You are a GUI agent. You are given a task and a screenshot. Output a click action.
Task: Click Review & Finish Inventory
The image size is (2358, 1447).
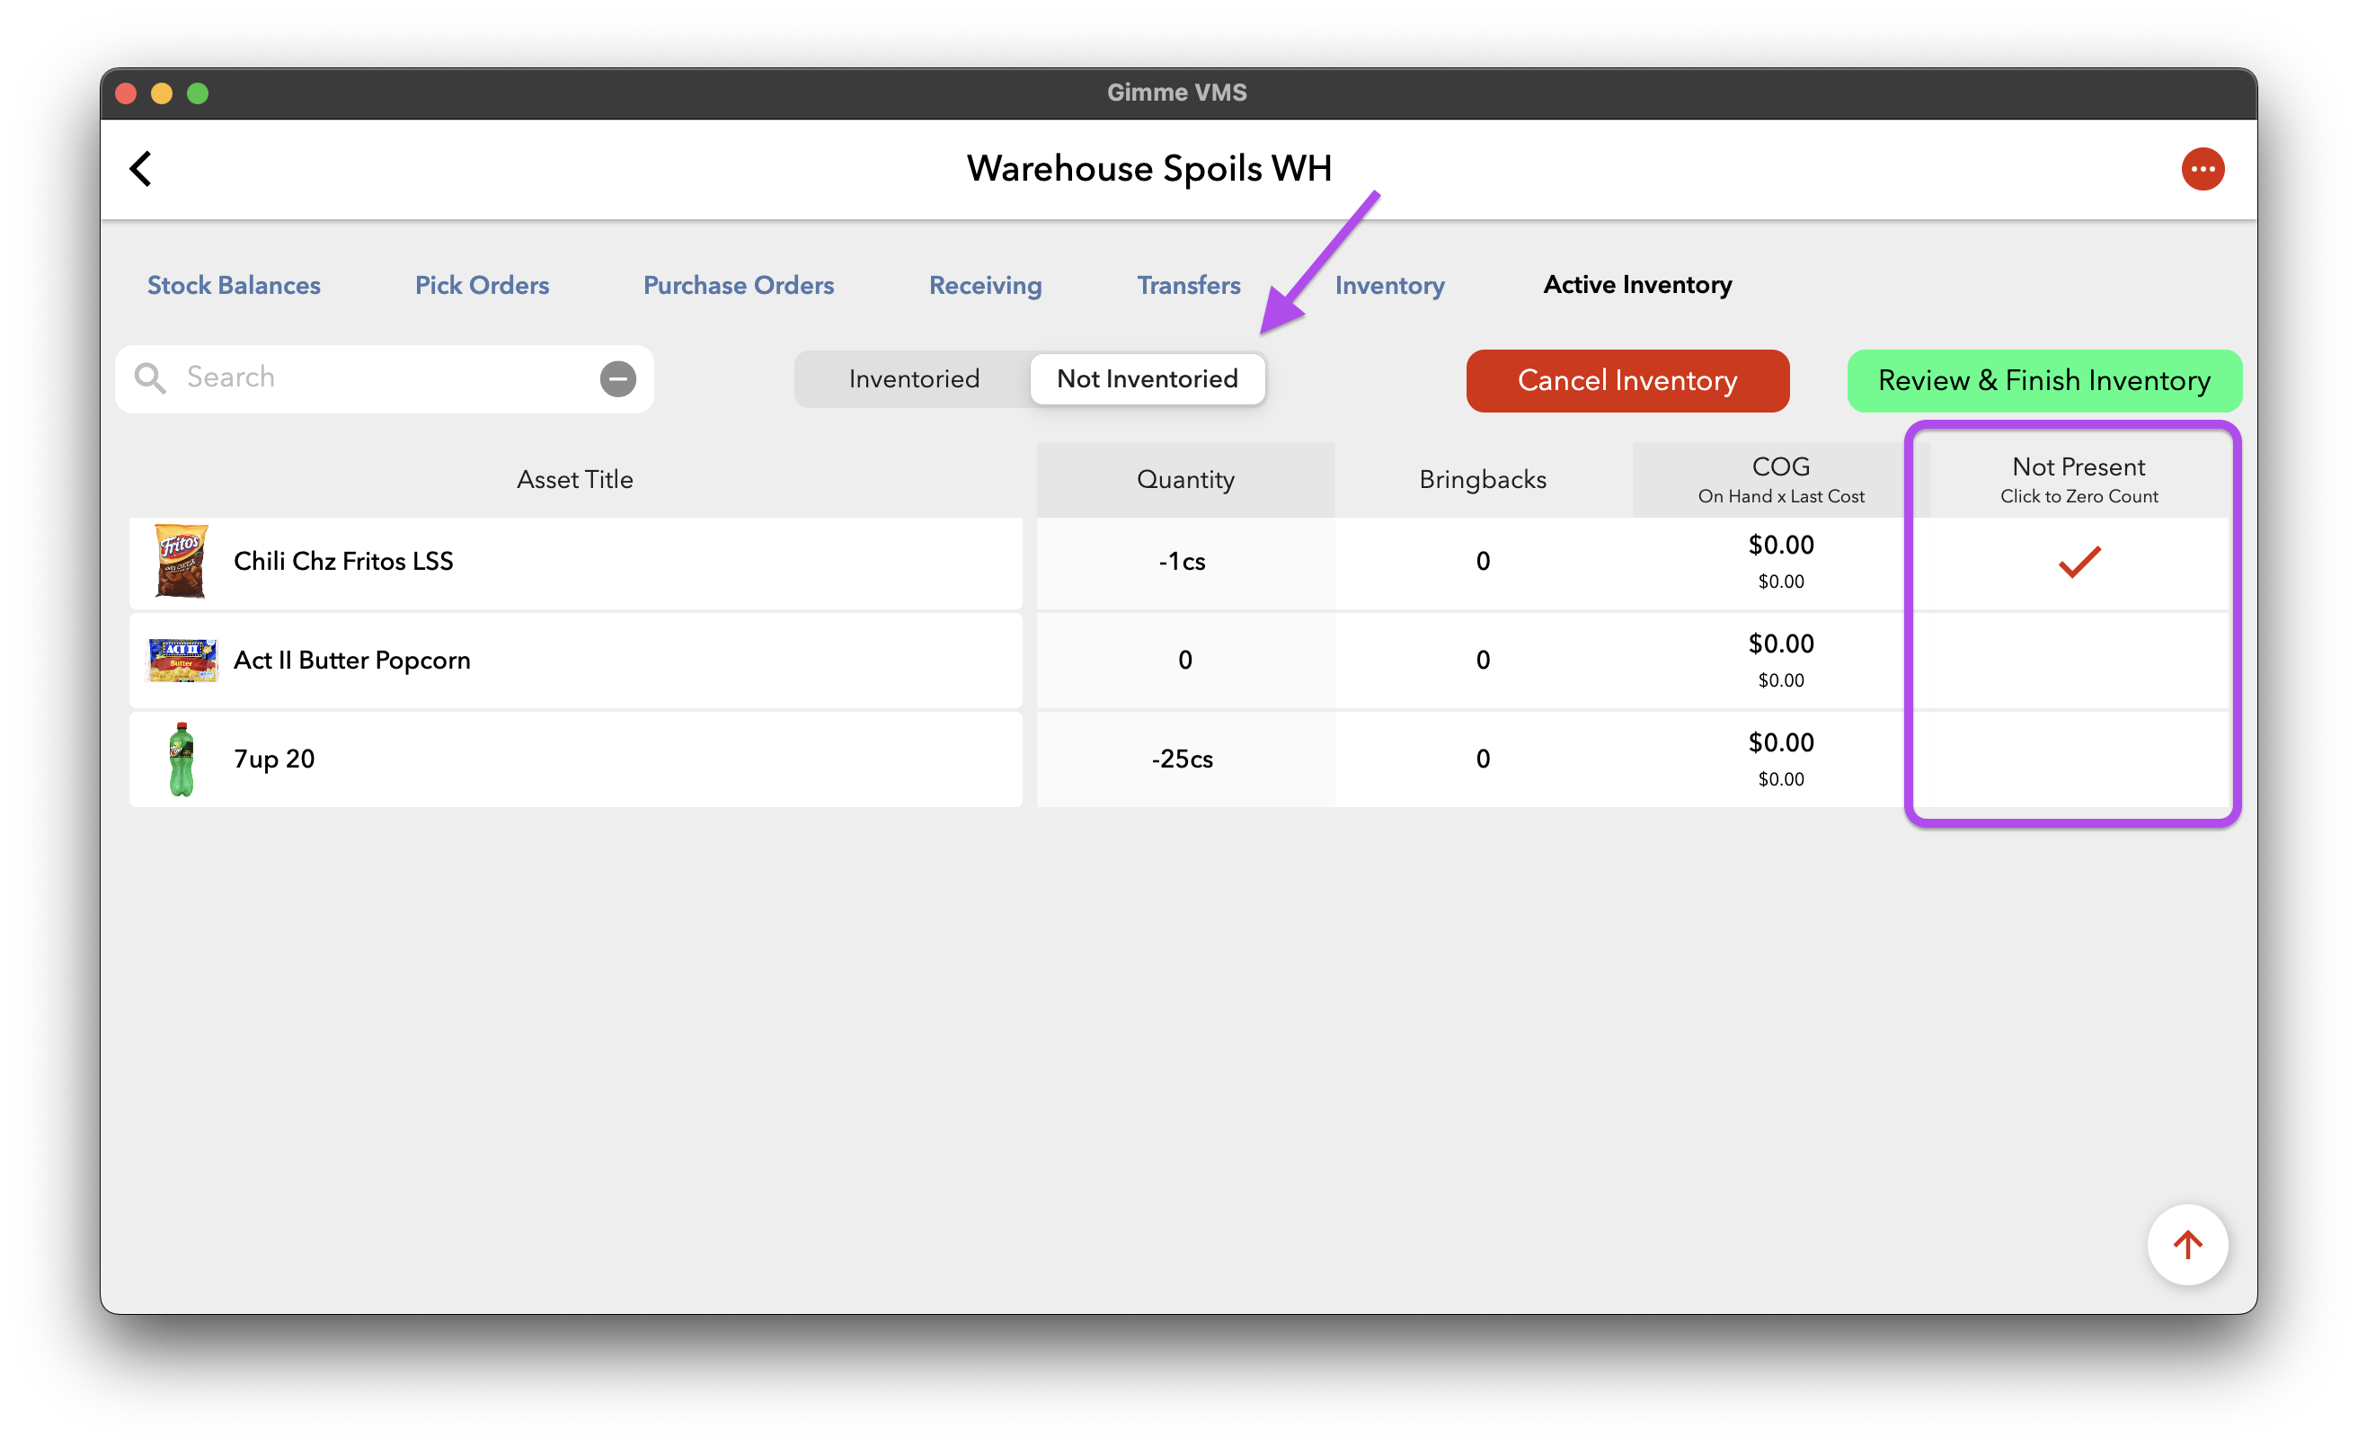click(2043, 381)
